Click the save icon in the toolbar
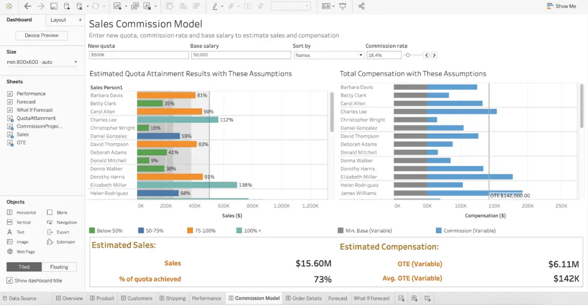 point(53,6)
